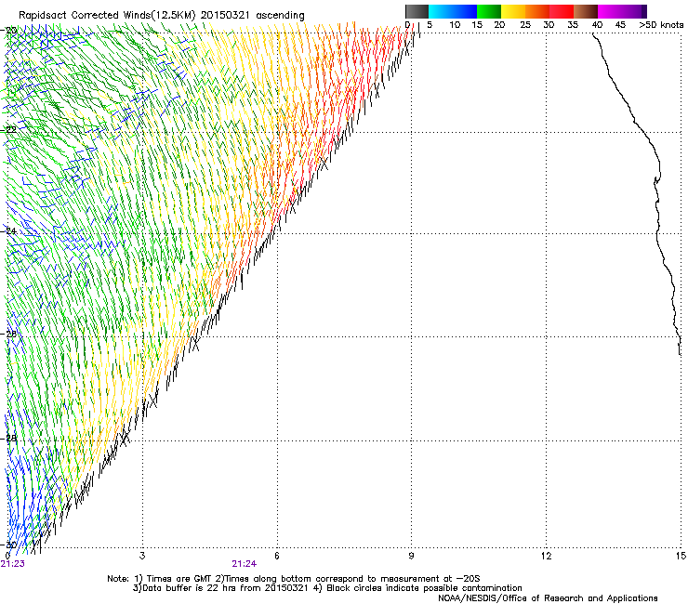Select the cyan-blue legend color band
The height and width of the screenshot is (604, 688).
tap(453, 11)
